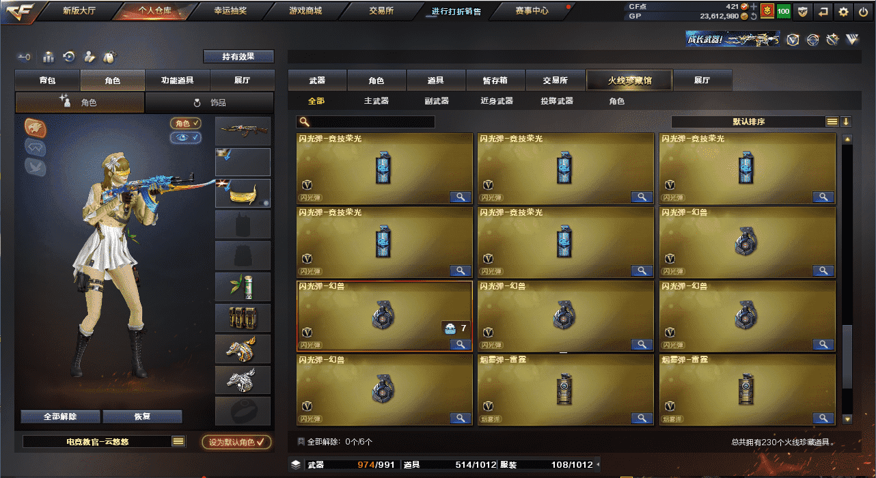Open character list beside 电竞教官-云悠悠
Image resolution: width=876 pixels, height=478 pixels.
tap(178, 442)
